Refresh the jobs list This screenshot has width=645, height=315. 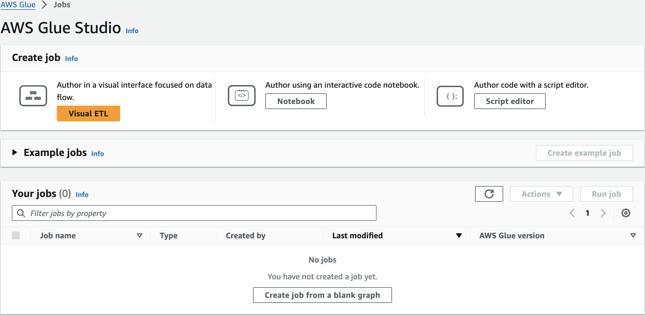tap(489, 194)
